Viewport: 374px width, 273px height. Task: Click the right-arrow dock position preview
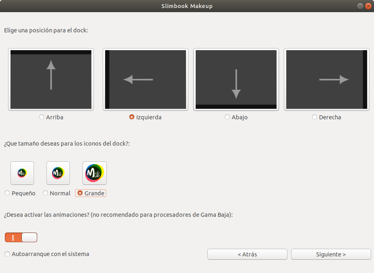pyautogui.click(x=327, y=80)
